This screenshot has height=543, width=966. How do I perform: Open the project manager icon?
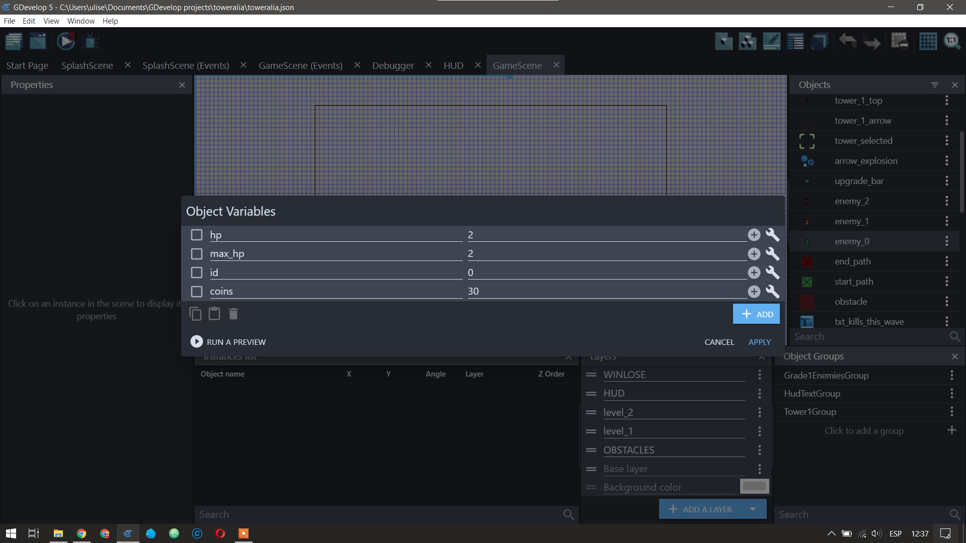coord(14,41)
